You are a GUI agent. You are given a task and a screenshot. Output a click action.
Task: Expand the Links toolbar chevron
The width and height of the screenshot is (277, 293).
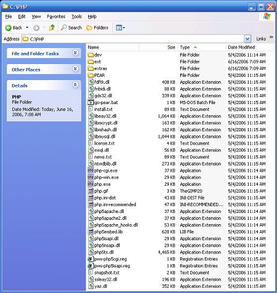click(x=271, y=37)
